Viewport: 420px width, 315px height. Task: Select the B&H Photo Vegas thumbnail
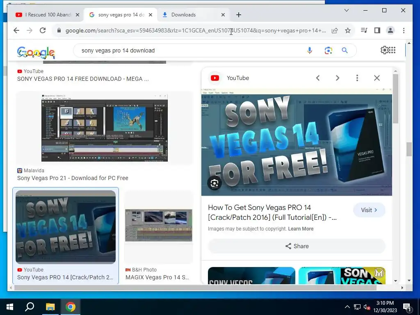click(159, 225)
